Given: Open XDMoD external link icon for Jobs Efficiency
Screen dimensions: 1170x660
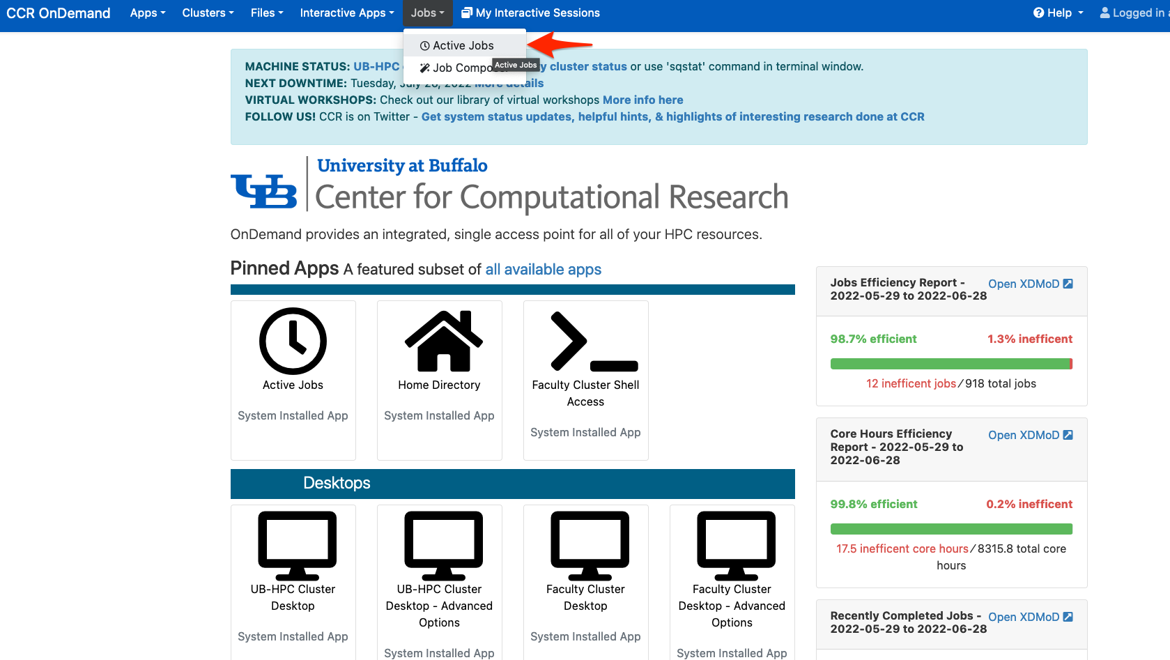Looking at the screenshot, I should pos(1068,284).
